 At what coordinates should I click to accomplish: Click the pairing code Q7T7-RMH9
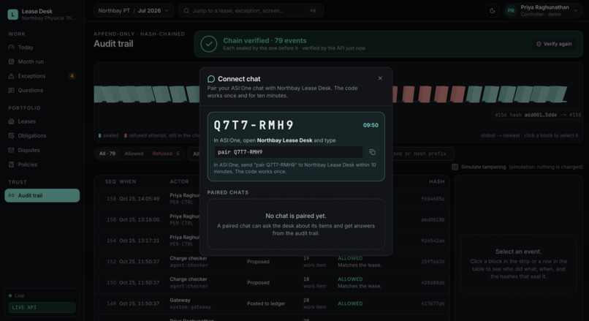coord(254,125)
